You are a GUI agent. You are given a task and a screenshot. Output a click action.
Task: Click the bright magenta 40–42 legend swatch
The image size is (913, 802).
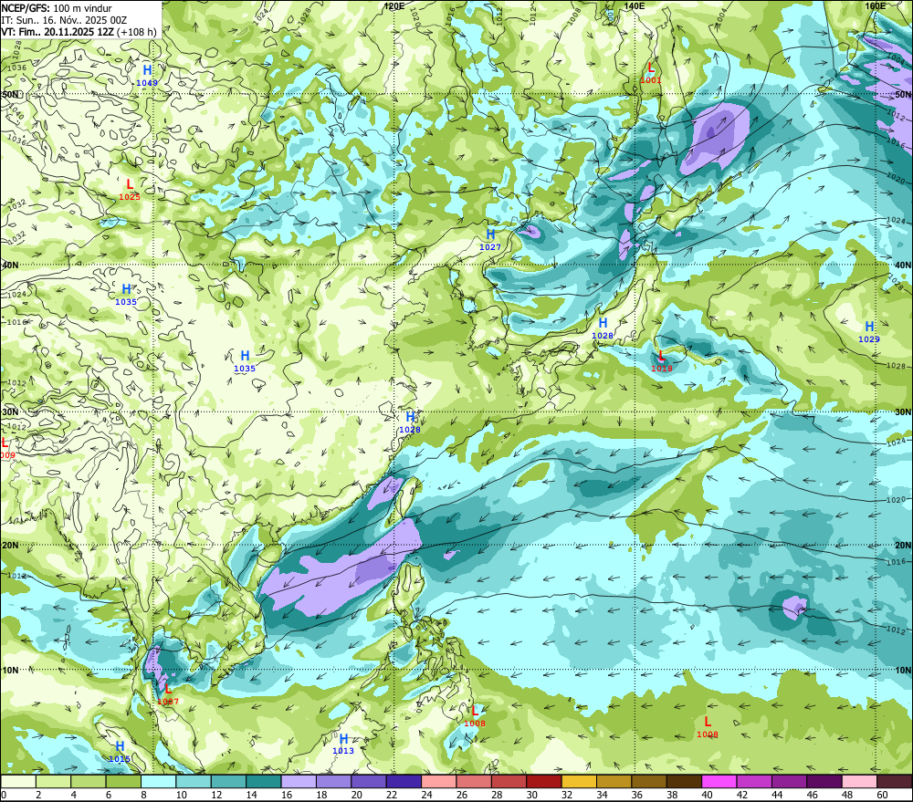tap(719, 781)
